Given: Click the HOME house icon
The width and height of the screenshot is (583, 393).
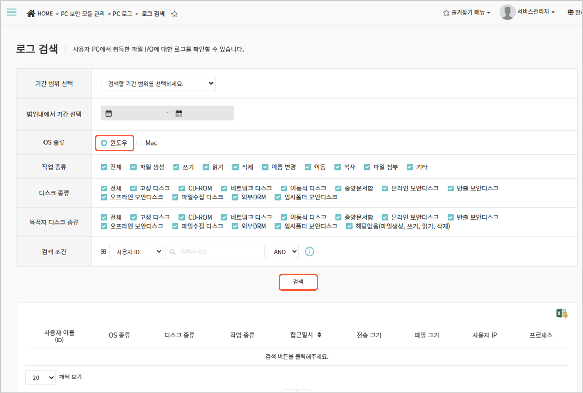Looking at the screenshot, I should coord(31,14).
